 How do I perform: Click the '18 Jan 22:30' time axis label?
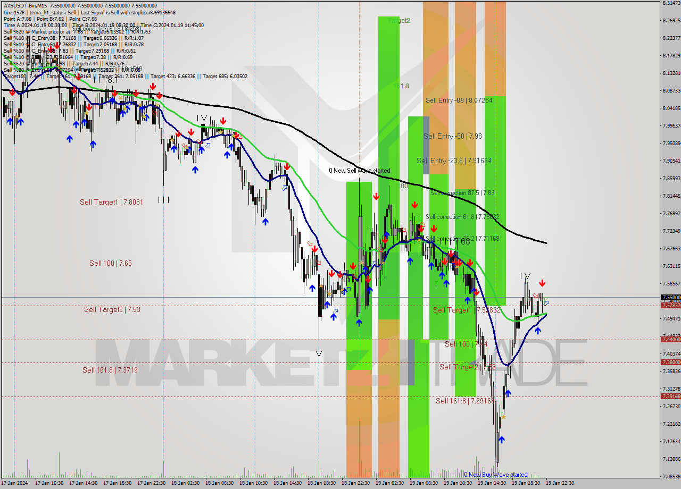pos(355,483)
